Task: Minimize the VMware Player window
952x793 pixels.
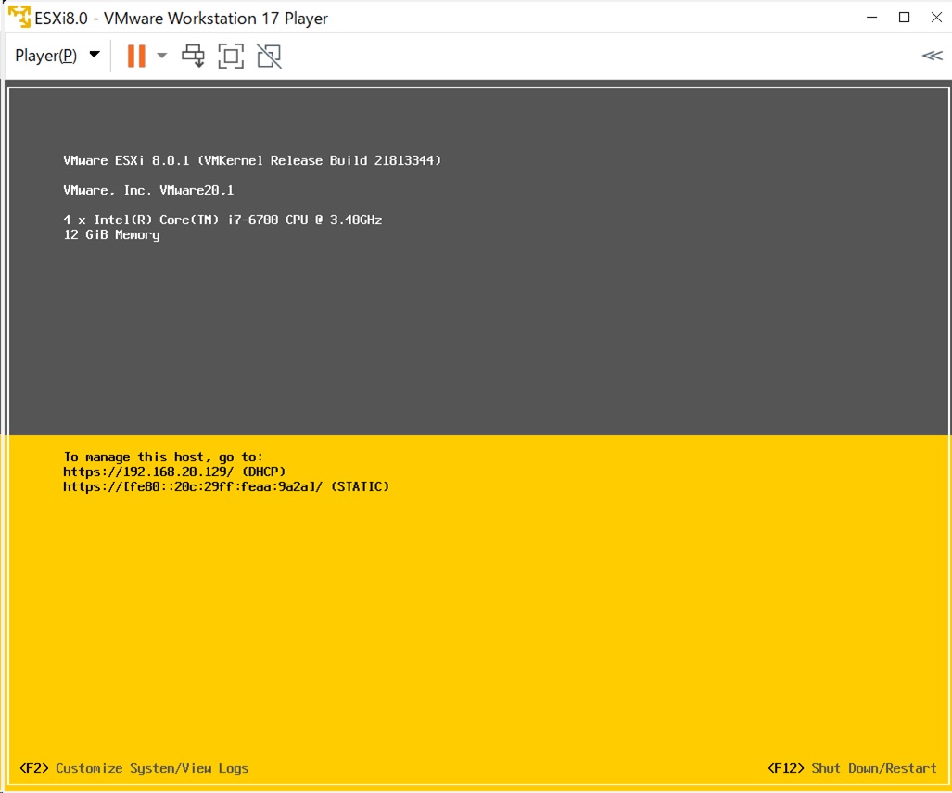Action: coord(872,17)
